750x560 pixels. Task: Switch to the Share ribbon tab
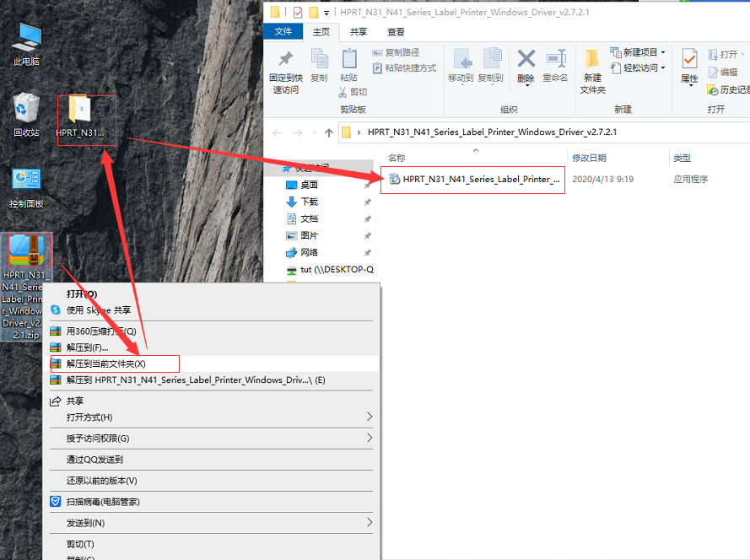click(x=359, y=31)
